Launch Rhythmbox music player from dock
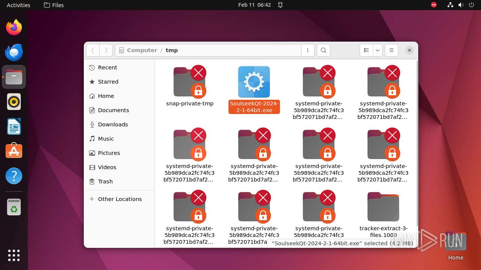This screenshot has height=270, width=481. (x=14, y=102)
